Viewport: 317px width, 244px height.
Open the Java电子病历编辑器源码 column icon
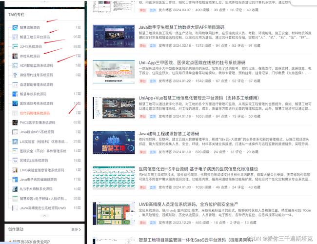pyautogui.click(x=15, y=180)
